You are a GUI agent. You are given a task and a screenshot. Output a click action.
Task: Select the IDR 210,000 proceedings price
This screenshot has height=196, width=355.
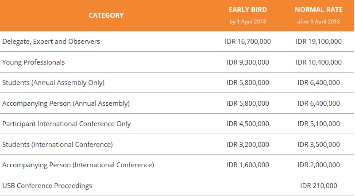point(318,185)
